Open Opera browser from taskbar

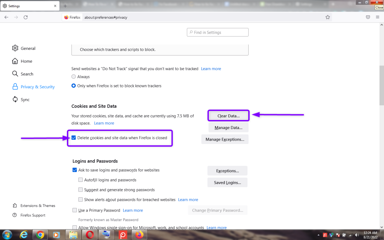(x=90, y=235)
